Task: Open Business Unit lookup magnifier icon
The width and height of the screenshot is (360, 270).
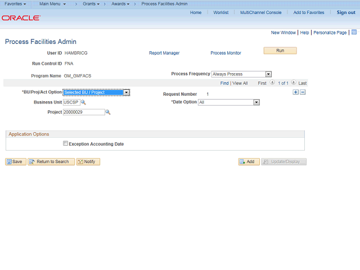Action: (x=83, y=102)
